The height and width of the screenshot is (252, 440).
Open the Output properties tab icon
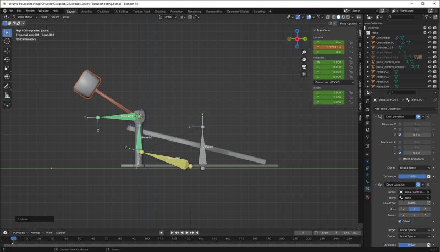pyautogui.click(x=367, y=116)
